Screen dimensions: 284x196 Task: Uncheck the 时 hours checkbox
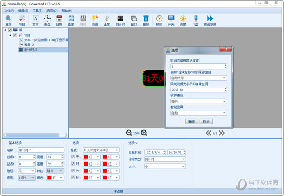tap(73, 164)
